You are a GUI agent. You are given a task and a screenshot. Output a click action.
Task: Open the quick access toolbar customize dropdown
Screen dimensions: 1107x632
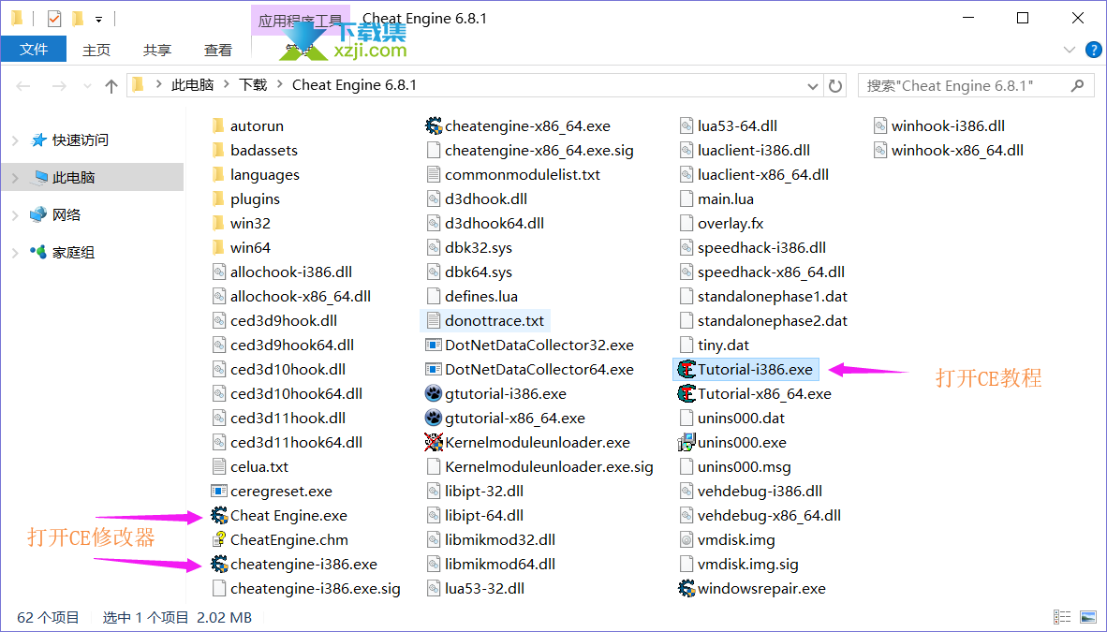pos(99,19)
